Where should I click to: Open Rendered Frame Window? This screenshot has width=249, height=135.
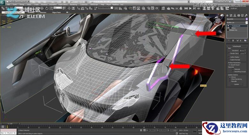[153, 8]
